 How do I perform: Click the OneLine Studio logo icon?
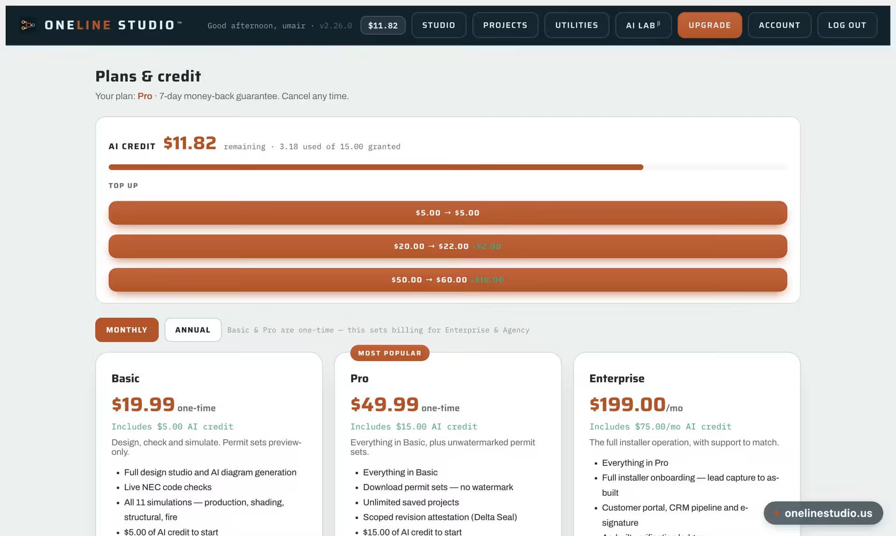(28, 25)
